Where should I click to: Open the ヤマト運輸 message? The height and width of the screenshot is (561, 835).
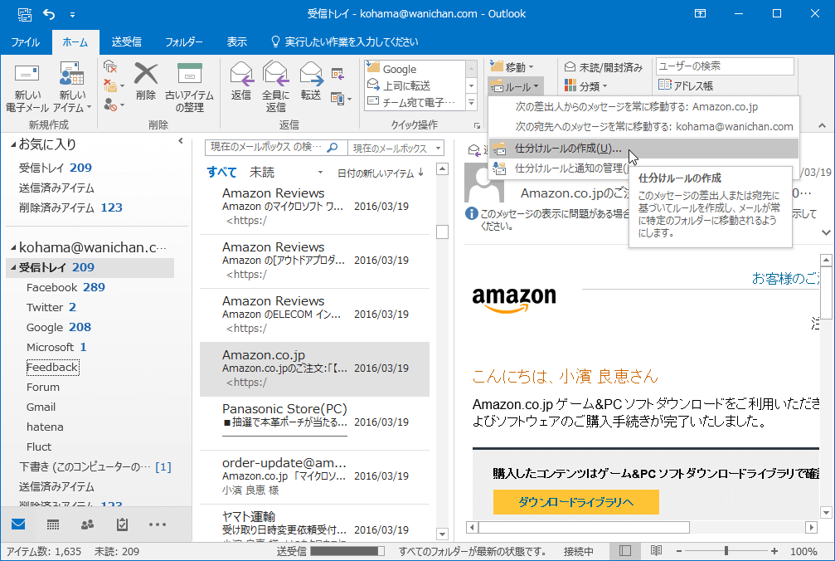coord(315,523)
